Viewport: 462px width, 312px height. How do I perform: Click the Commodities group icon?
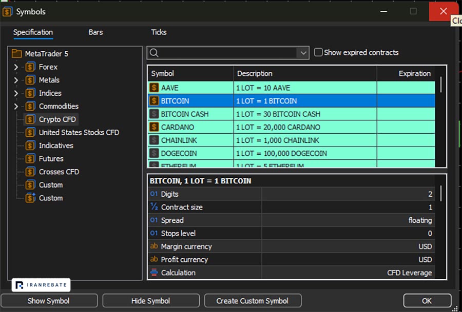coord(30,106)
